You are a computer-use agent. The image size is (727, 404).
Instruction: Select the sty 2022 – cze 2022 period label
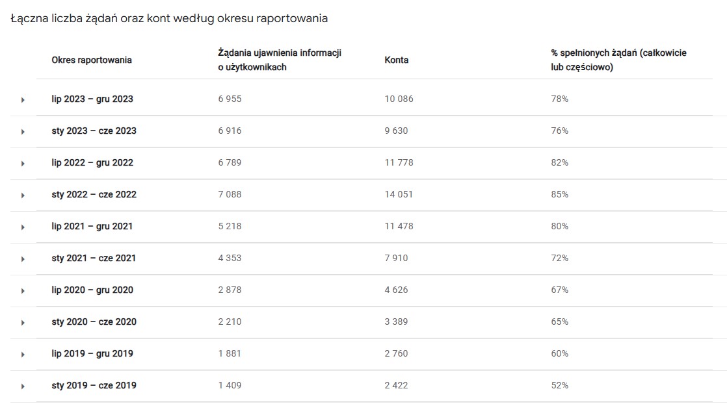pyautogui.click(x=94, y=195)
